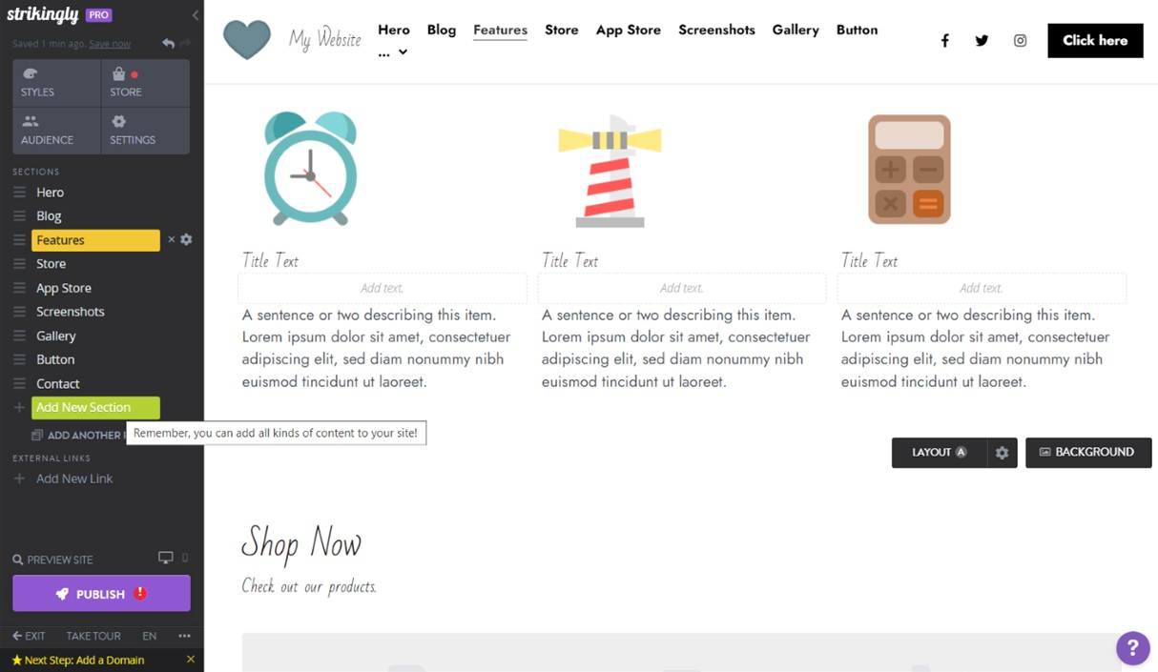Click the Publish button
This screenshot has height=672, width=1158.
click(x=101, y=593)
